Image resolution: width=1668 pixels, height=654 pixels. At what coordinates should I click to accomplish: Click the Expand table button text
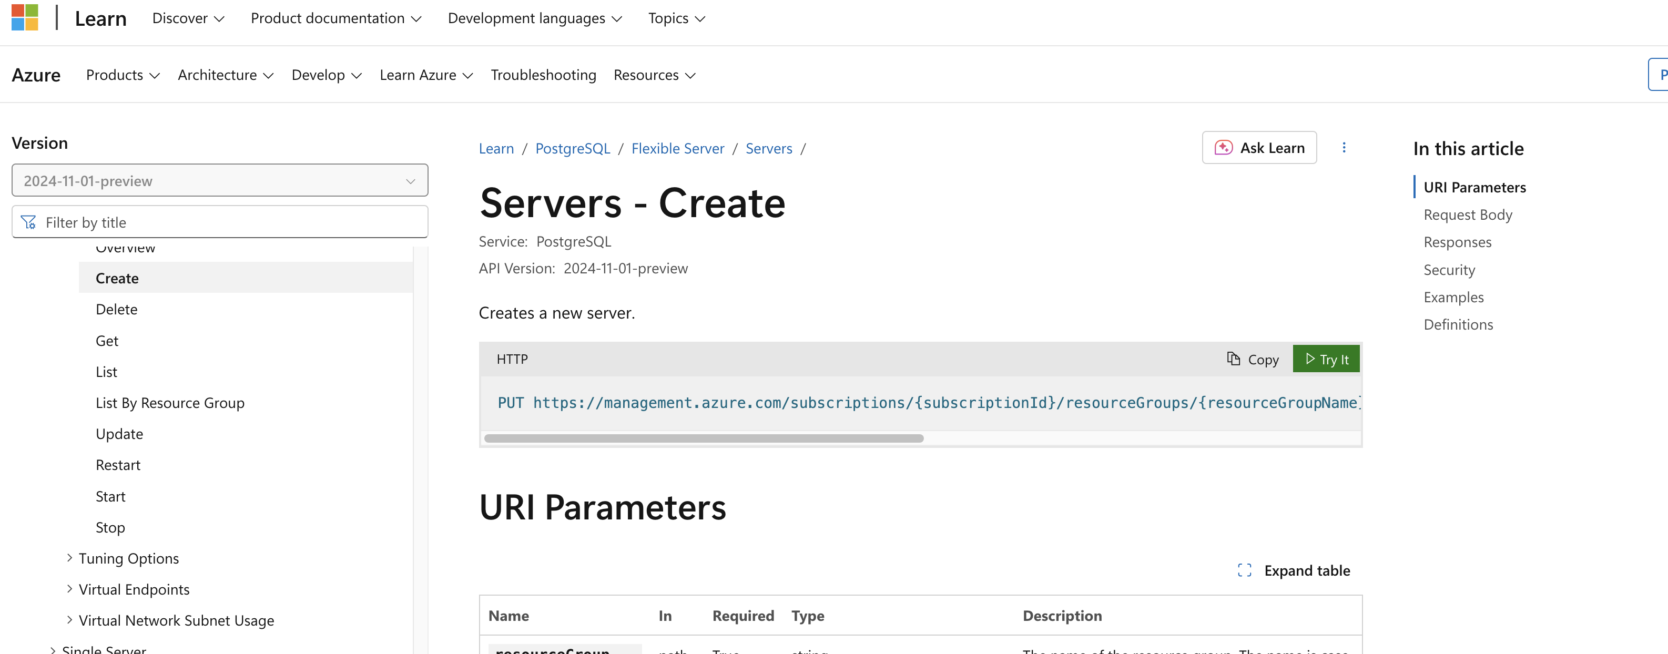[x=1307, y=570]
